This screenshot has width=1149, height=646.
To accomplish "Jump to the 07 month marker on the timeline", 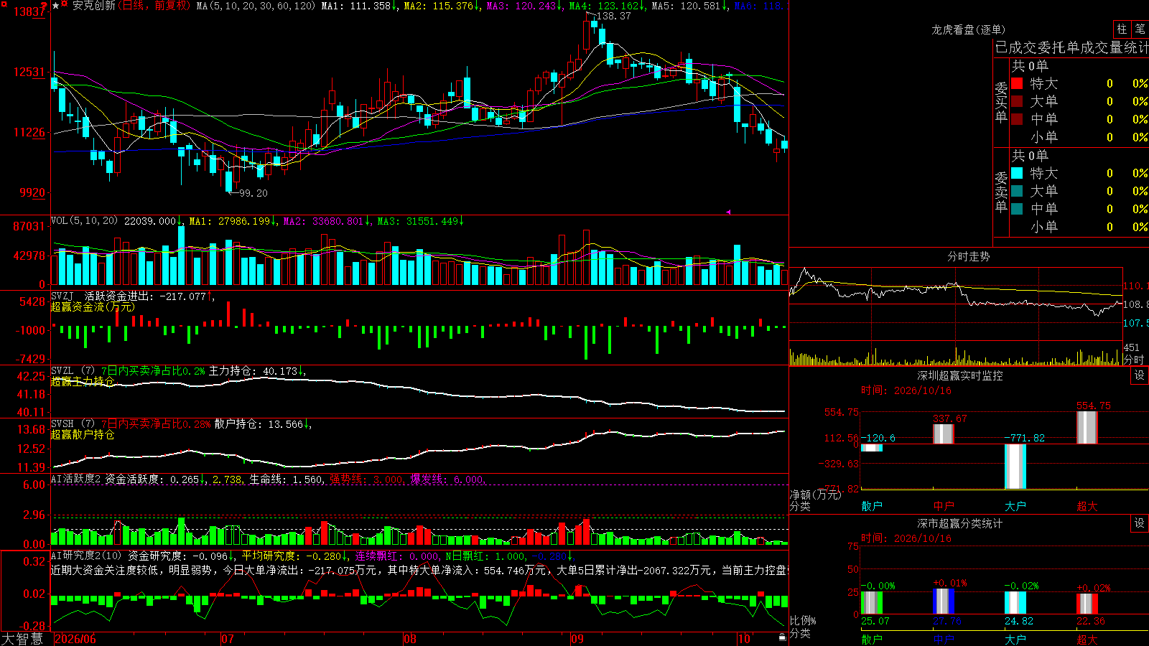I will click(228, 639).
